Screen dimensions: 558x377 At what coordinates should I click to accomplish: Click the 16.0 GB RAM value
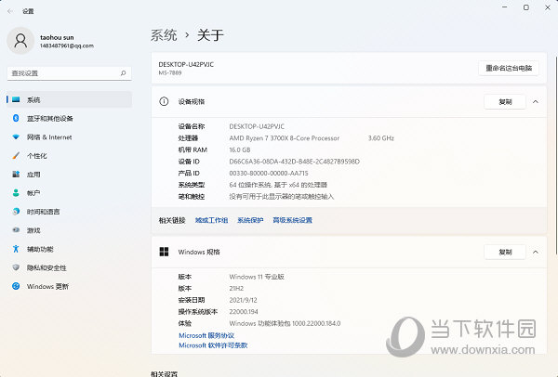(240, 149)
